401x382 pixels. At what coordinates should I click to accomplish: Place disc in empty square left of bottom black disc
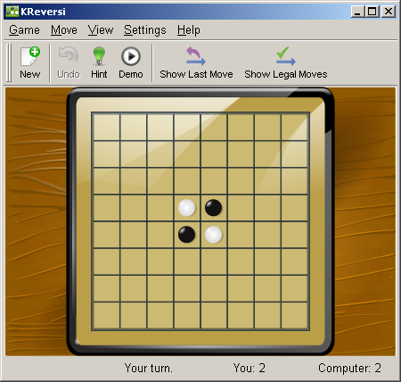pyautogui.click(x=160, y=235)
